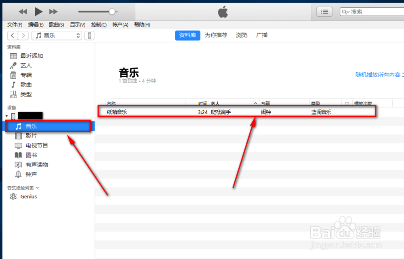
Task: Open the search magnifier options dropdown
Action: point(345,12)
